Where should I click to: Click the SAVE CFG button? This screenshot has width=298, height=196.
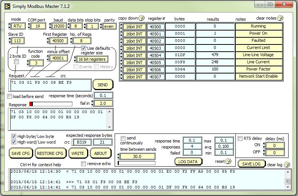pos(20,153)
